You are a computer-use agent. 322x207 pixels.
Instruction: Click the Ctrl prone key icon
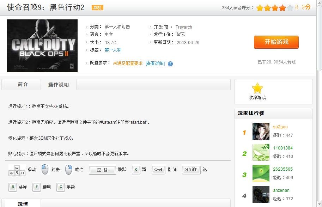pyautogui.click(x=158, y=170)
